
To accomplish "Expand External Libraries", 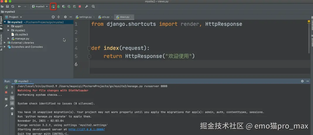I will click(5, 43).
